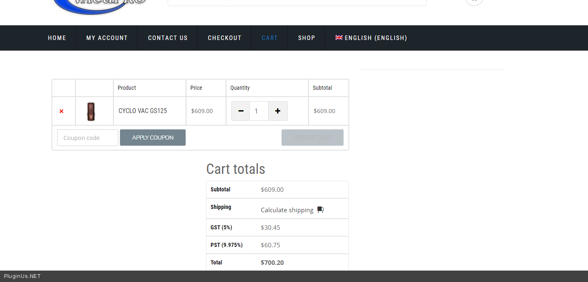Screen dimensions: 588x282
Task: Click the Update Cart button
Action: click(312, 138)
